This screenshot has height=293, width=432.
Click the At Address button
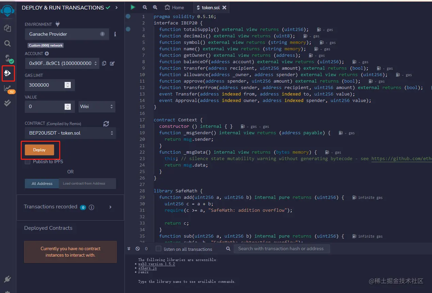click(42, 184)
